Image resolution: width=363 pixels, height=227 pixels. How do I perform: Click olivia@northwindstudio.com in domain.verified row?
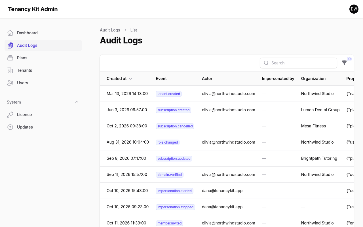[x=228, y=175]
